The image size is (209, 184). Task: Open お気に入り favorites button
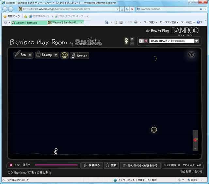(x=12, y=16)
